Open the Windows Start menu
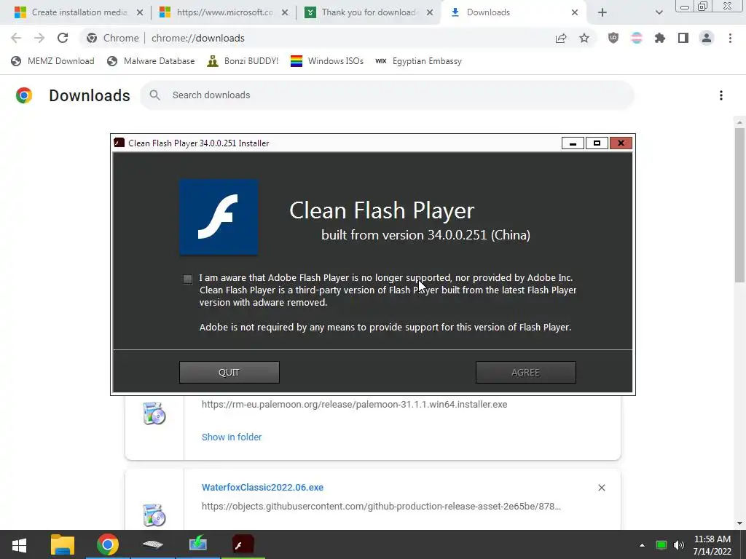The image size is (746, 559). point(19,544)
